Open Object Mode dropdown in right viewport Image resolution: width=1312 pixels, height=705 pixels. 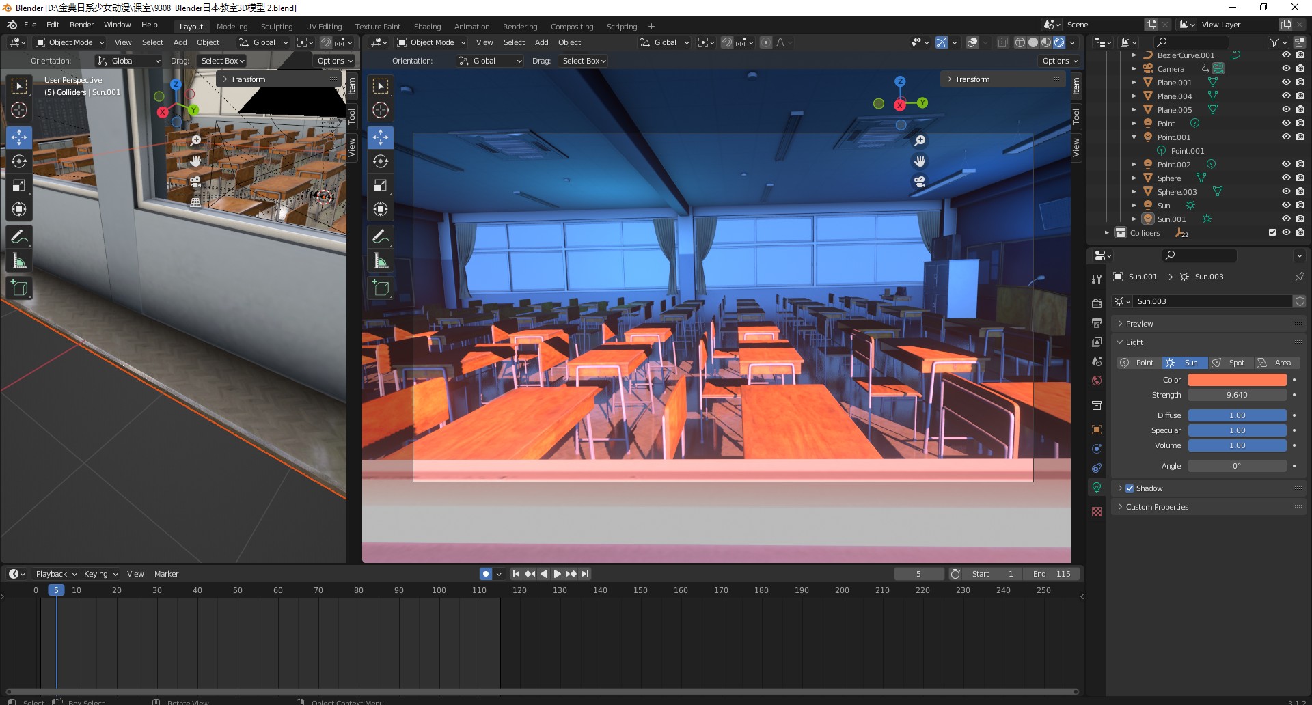[x=432, y=42]
